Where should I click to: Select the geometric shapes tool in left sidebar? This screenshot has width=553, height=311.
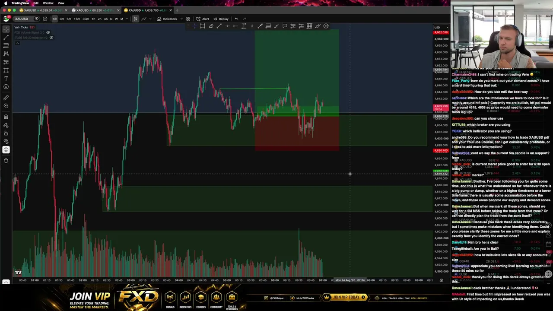6,70
